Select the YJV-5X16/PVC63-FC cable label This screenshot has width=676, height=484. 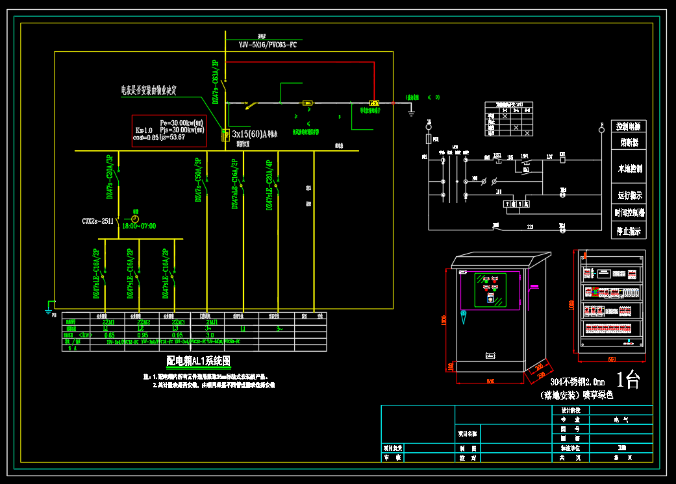tap(268, 45)
